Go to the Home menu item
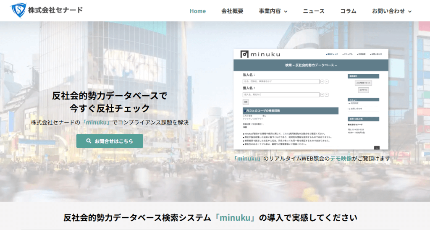 coord(198,11)
